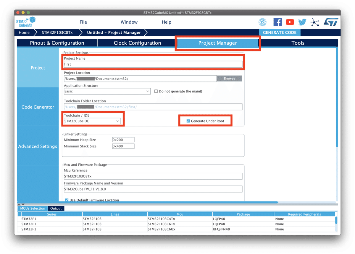The width and height of the screenshot is (355, 254).
Task: Click the main panel horizontal scrollbar
Action: (147, 202)
